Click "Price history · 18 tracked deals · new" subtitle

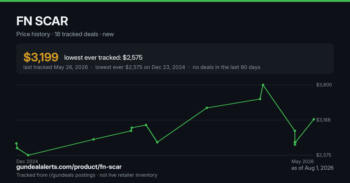pyautogui.click(x=65, y=34)
